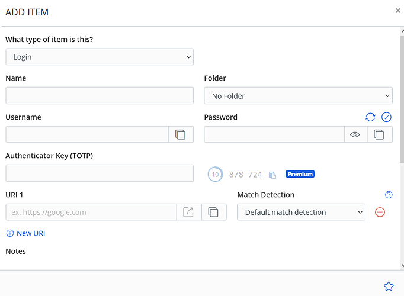The height and width of the screenshot is (296, 404).
Task: Launch the URI 1 link icon
Action: (x=189, y=212)
